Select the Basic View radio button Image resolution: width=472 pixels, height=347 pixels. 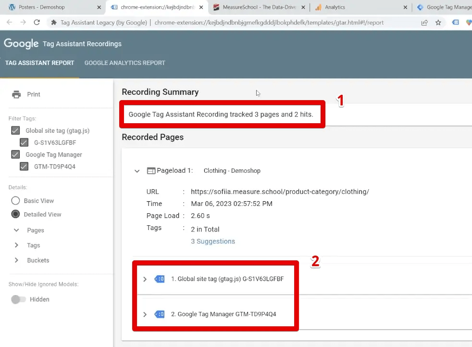point(16,200)
